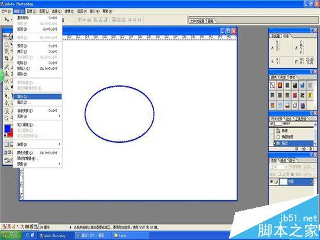Switch to the 动作 (Actions) tab
The width and height of the screenshot is (320, 240).
pos(289,118)
